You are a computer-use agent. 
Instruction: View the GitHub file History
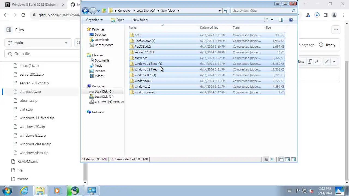coord(327,45)
